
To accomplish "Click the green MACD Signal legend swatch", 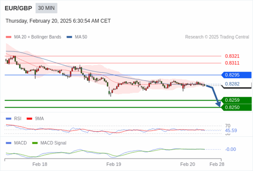I will pyautogui.click(x=35, y=143).
